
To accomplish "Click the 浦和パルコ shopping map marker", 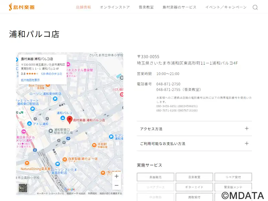I will (x=63, y=118).
